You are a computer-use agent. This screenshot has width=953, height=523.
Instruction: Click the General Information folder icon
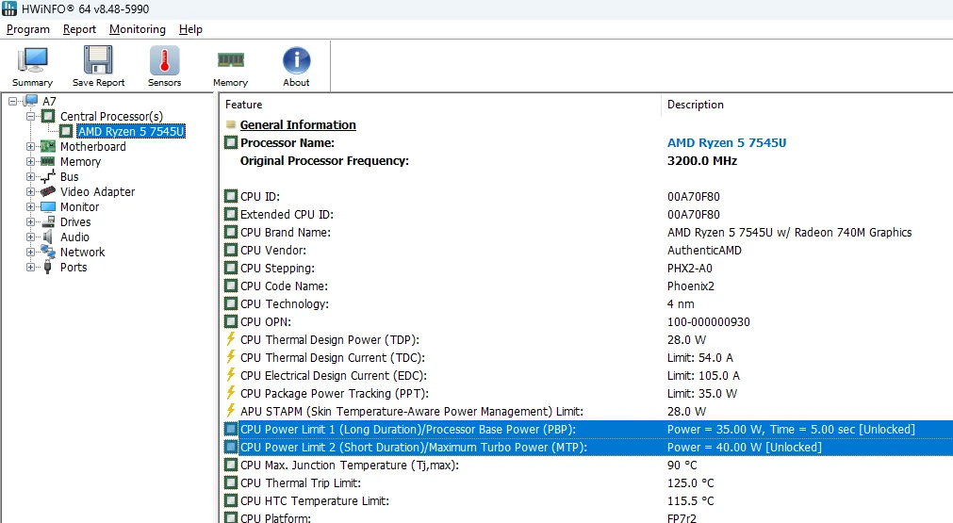click(230, 124)
